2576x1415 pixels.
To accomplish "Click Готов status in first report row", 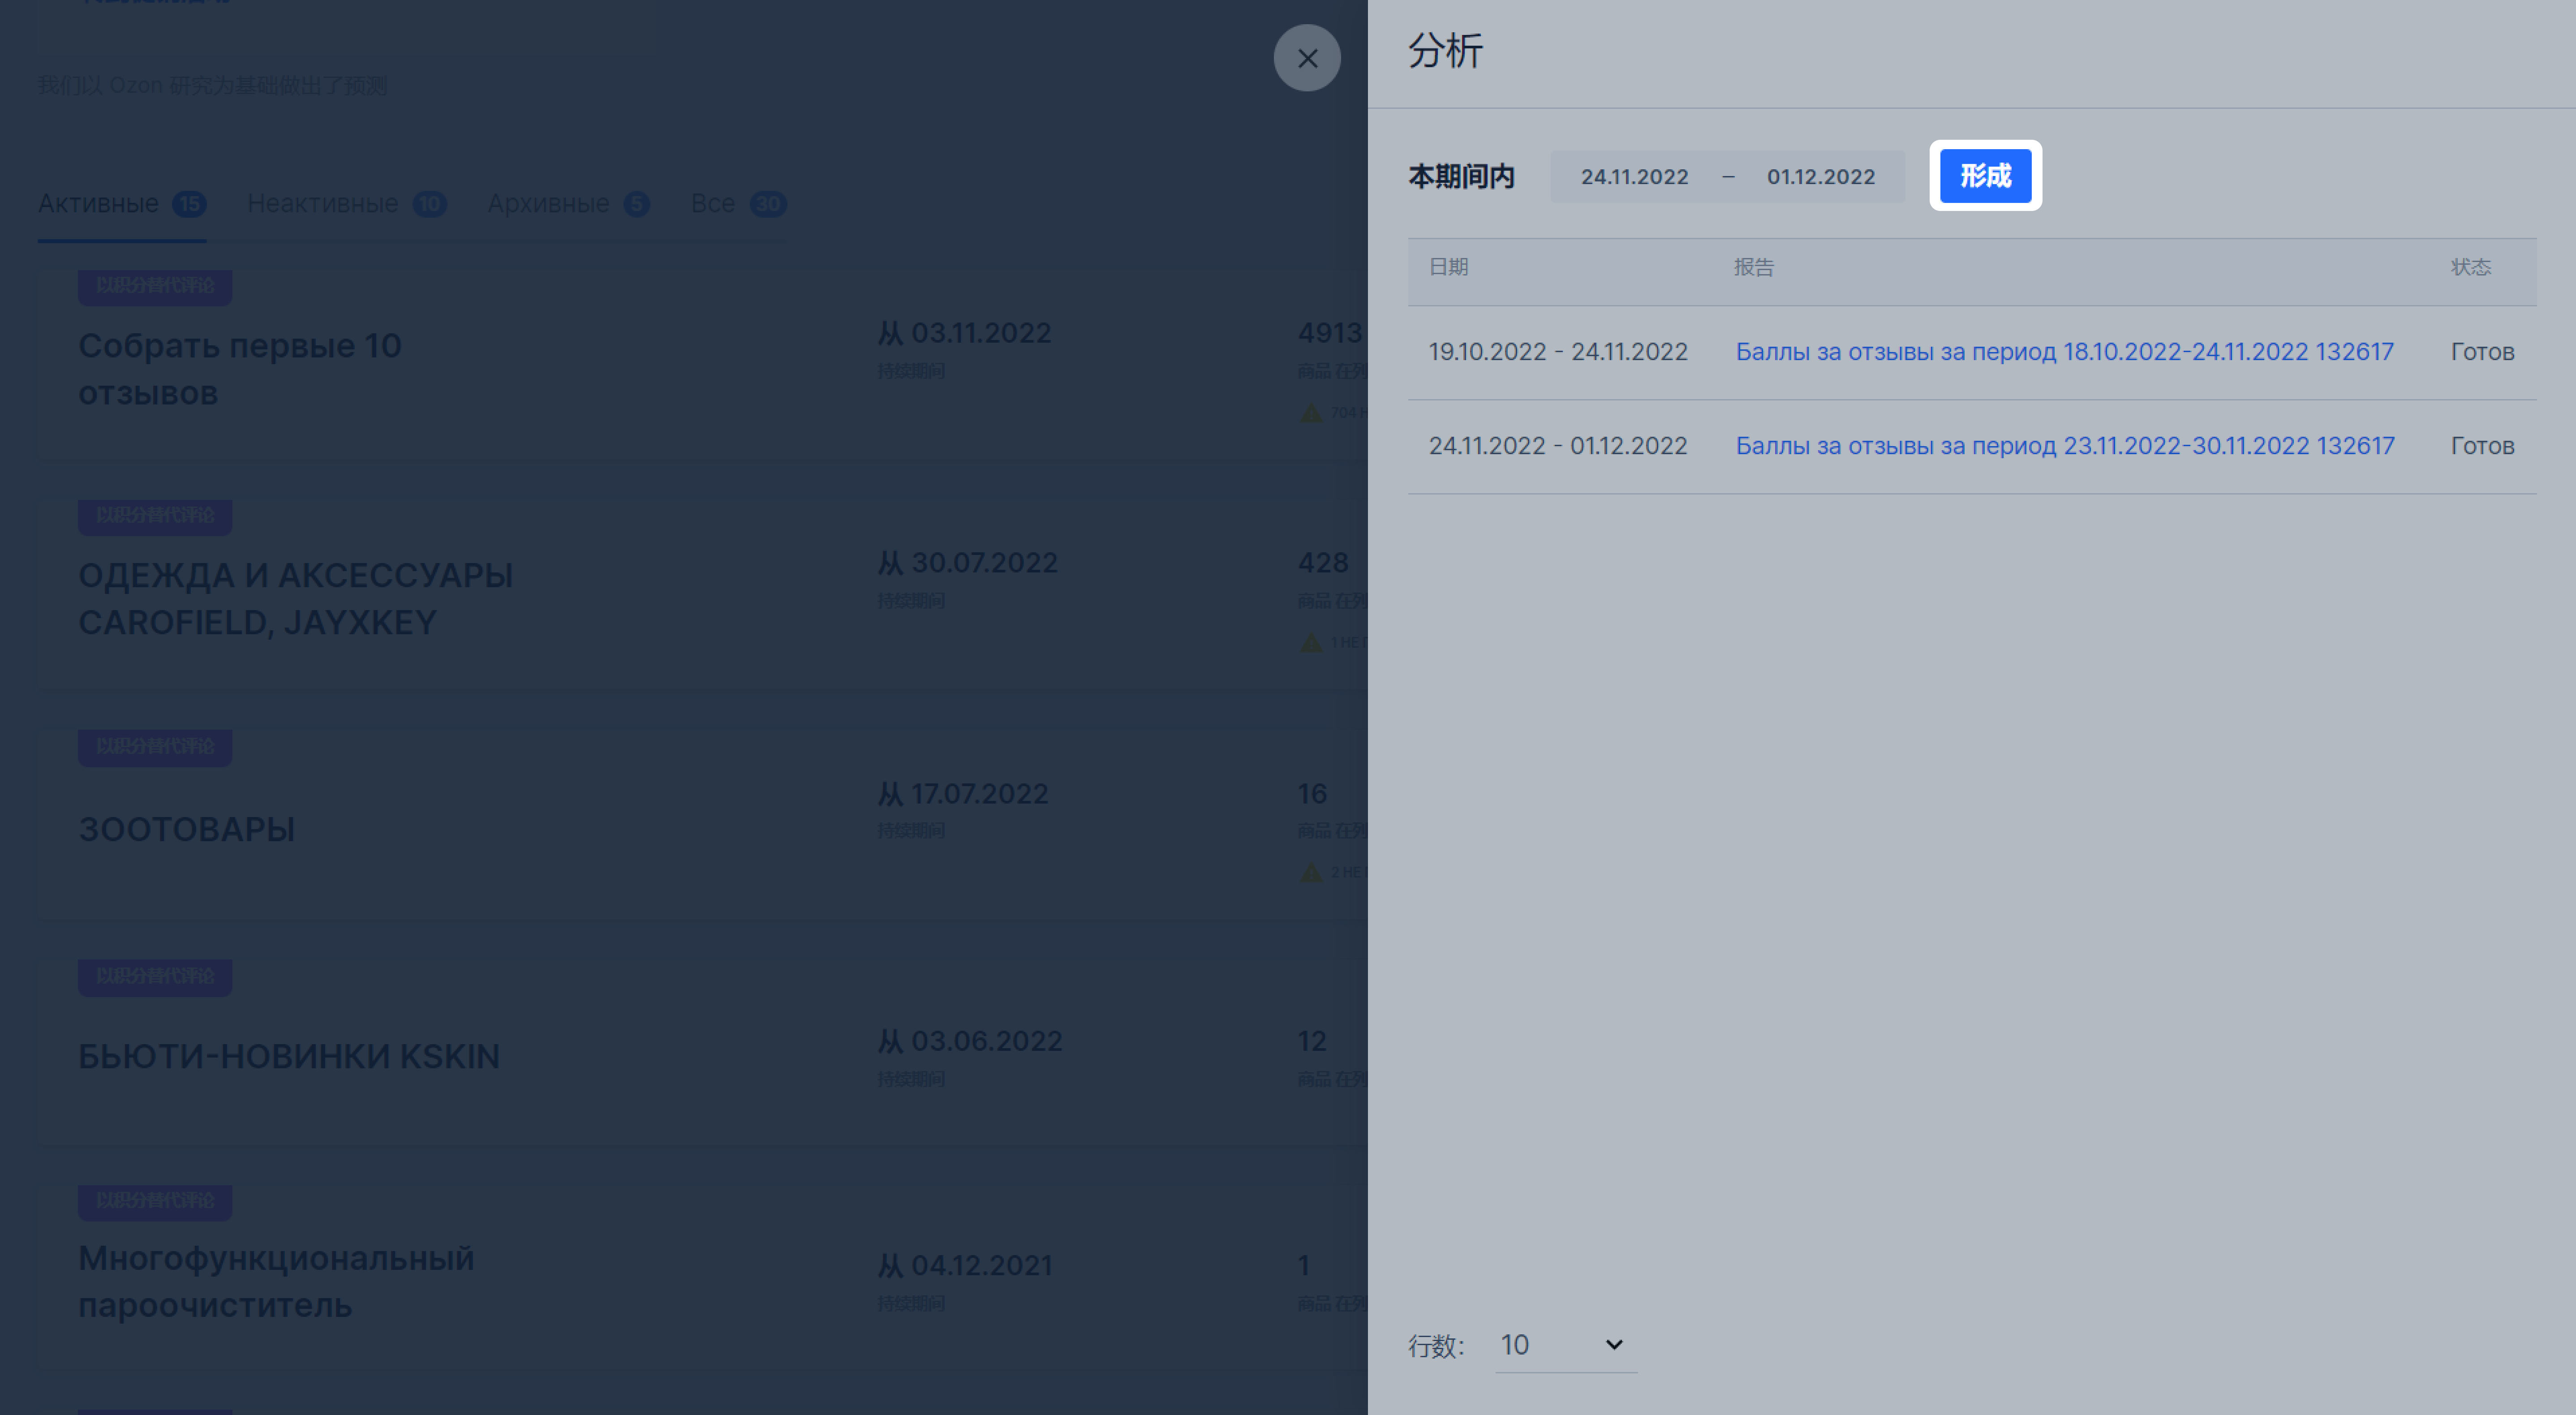I will tap(2482, 352).
